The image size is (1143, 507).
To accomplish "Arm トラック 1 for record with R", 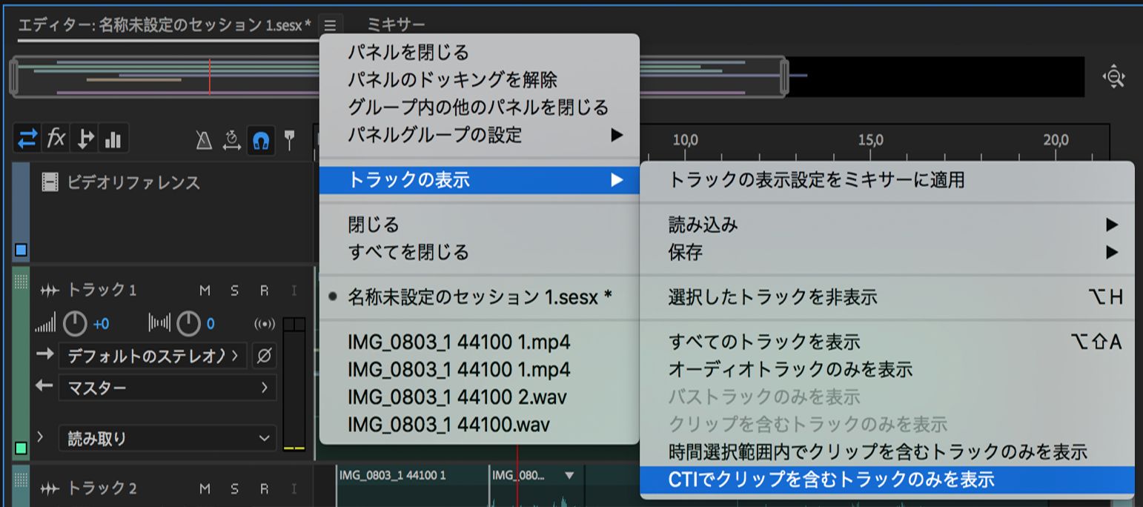I will [x=264, y=290].
